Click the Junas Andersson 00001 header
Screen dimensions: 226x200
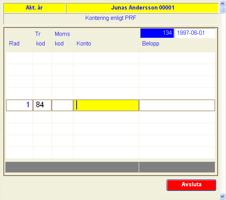tap(142, 8)
